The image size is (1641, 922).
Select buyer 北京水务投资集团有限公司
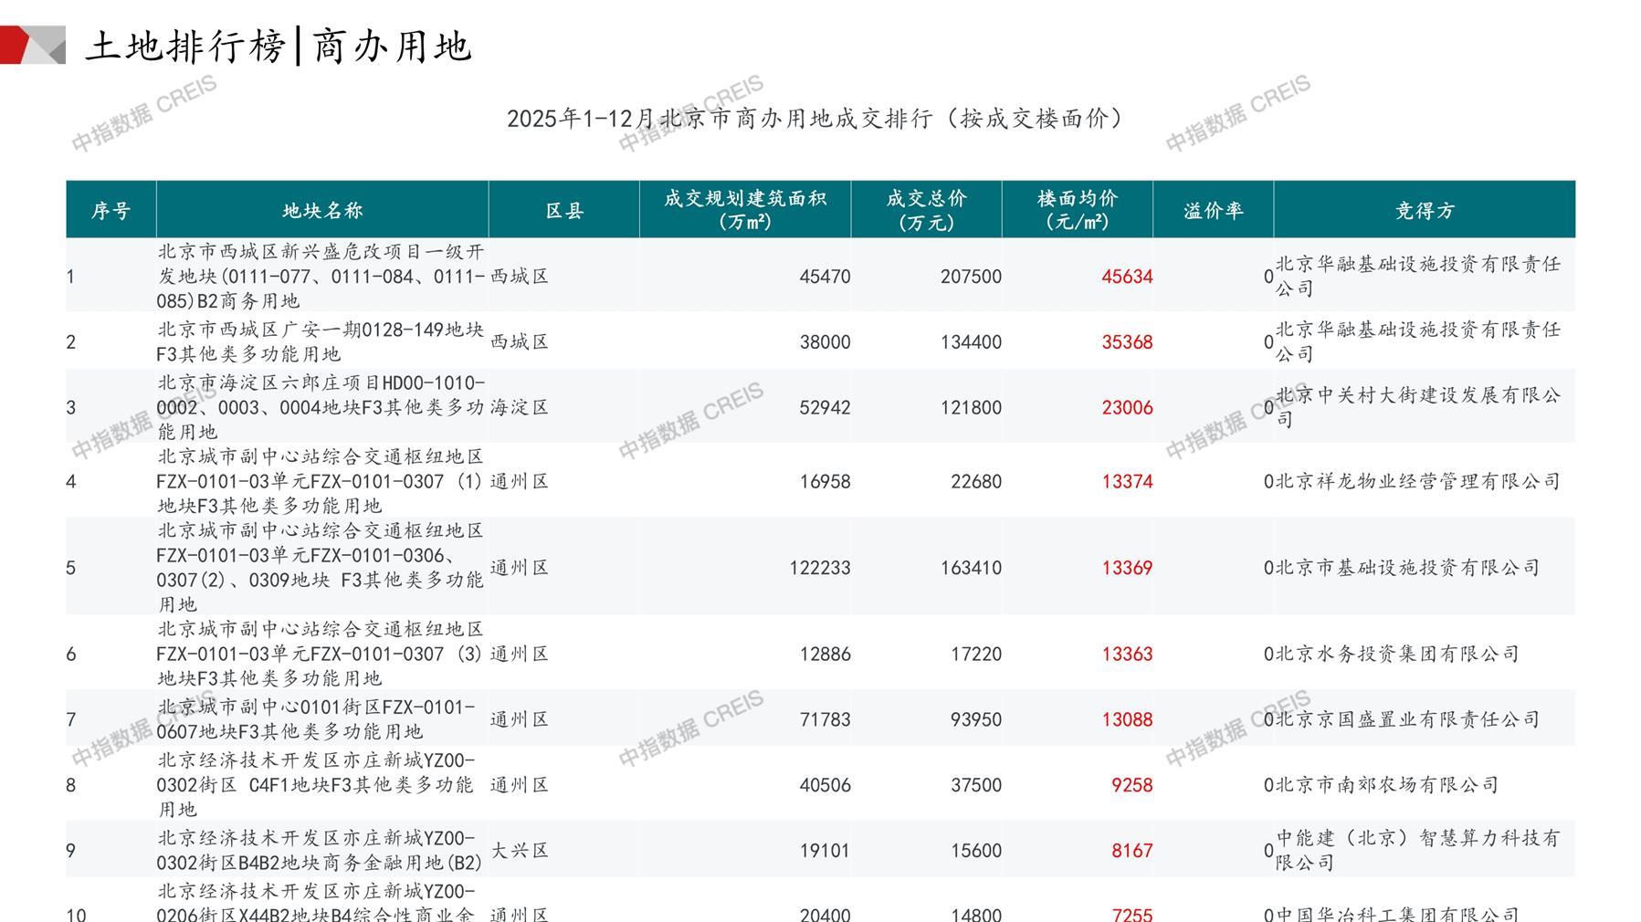(x=1397, y=654)
